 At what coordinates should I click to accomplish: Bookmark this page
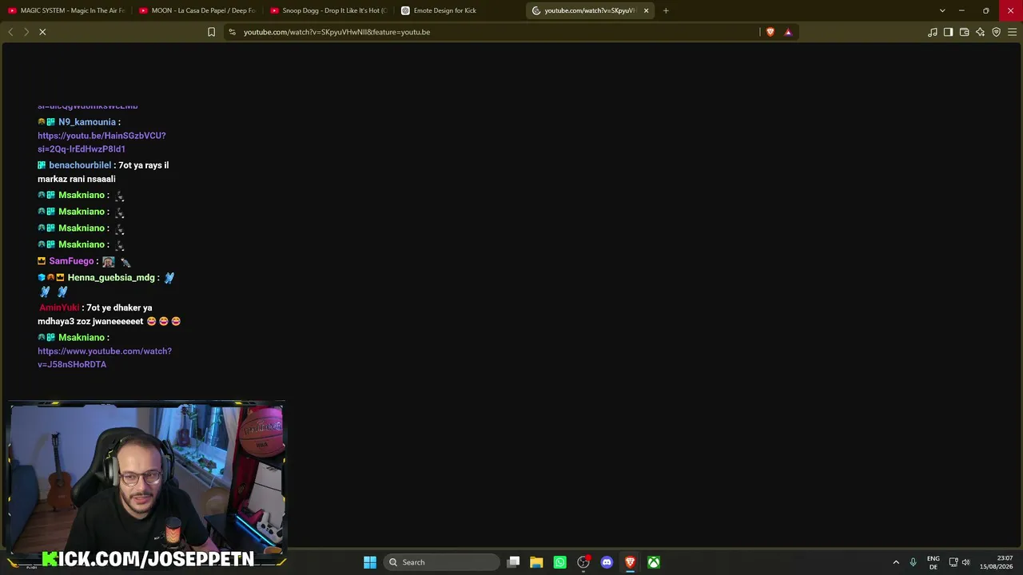[211, 32]
